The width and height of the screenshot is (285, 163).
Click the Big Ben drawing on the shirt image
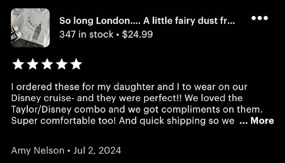[37, 31]
